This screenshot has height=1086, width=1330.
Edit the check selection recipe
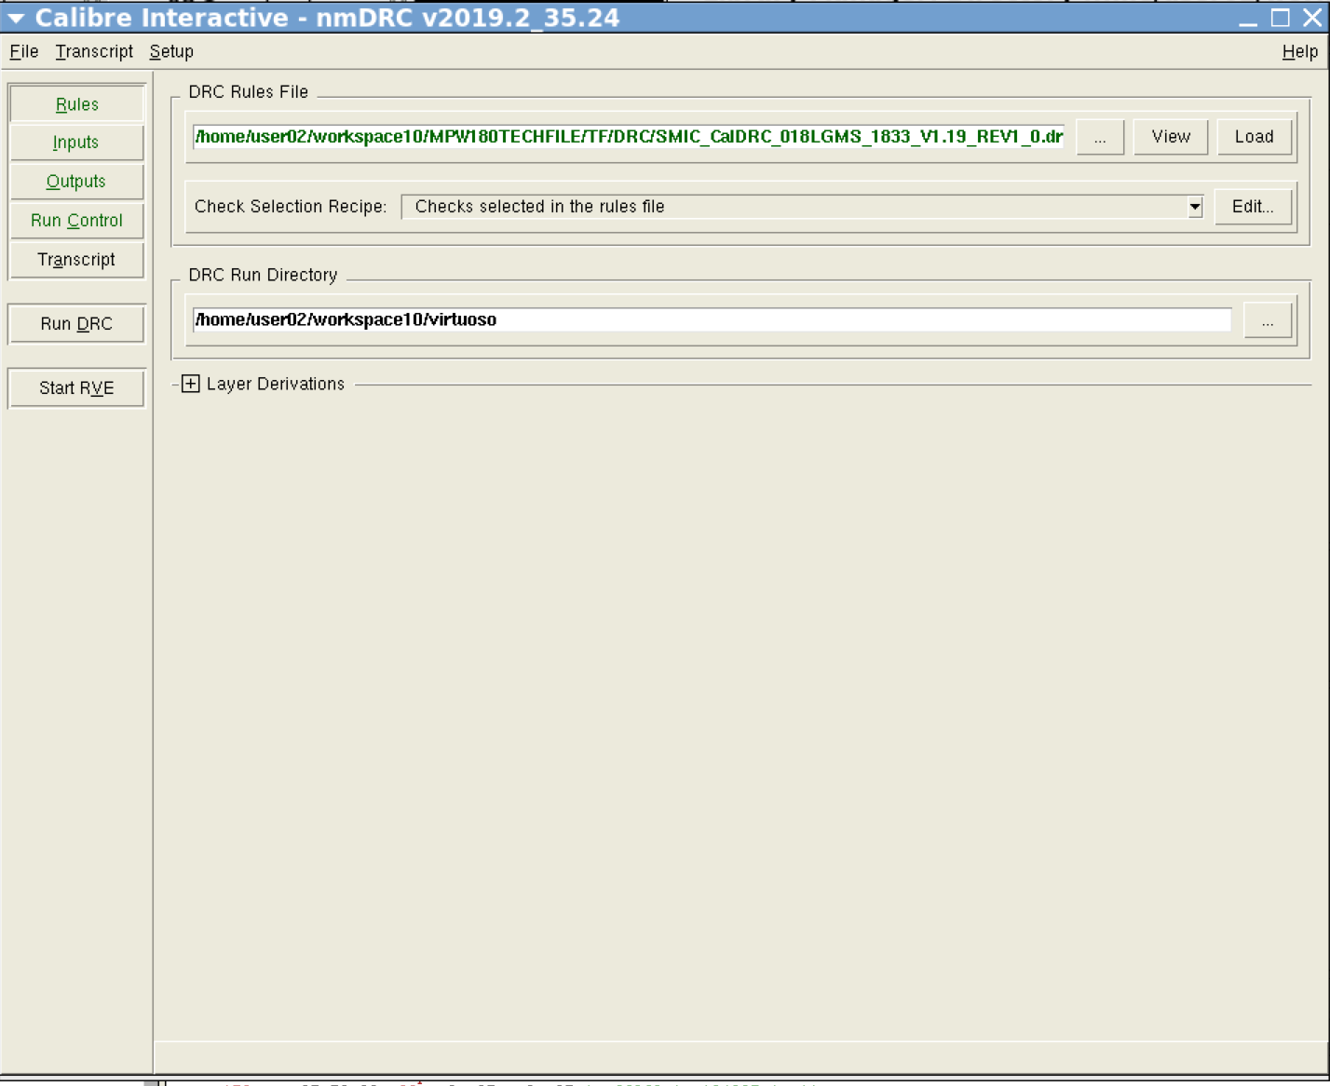click(1253, 207)
